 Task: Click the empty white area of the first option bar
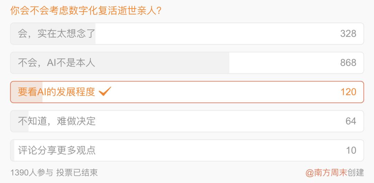tap(215, 33)
